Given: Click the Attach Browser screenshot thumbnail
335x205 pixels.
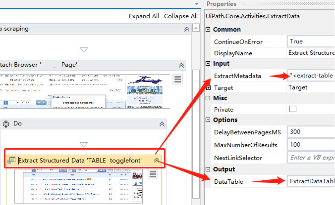Looking at the screenshot, I should (85, 91).
